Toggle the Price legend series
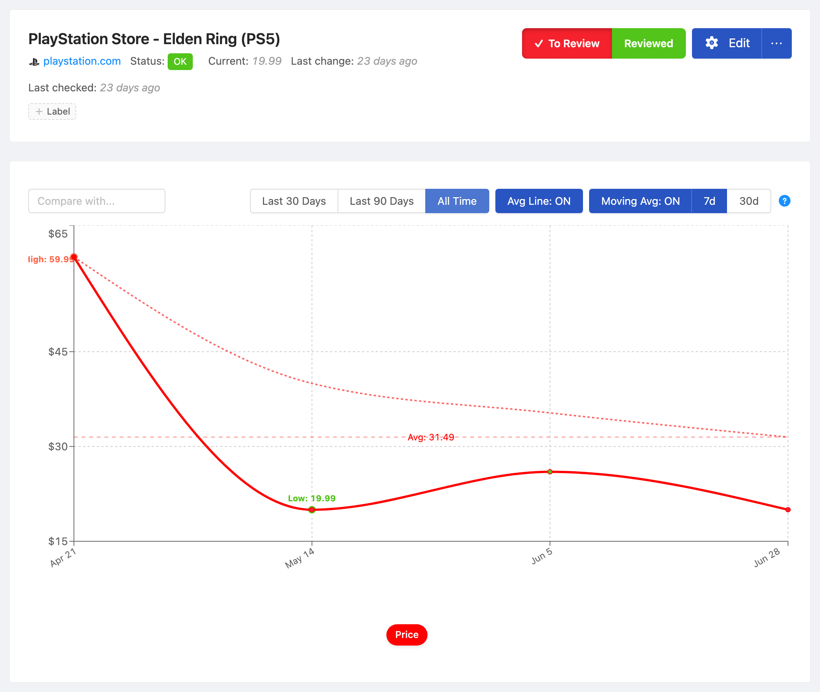The image size is (820, 692). pyautogui.click(x=407, y=634)
